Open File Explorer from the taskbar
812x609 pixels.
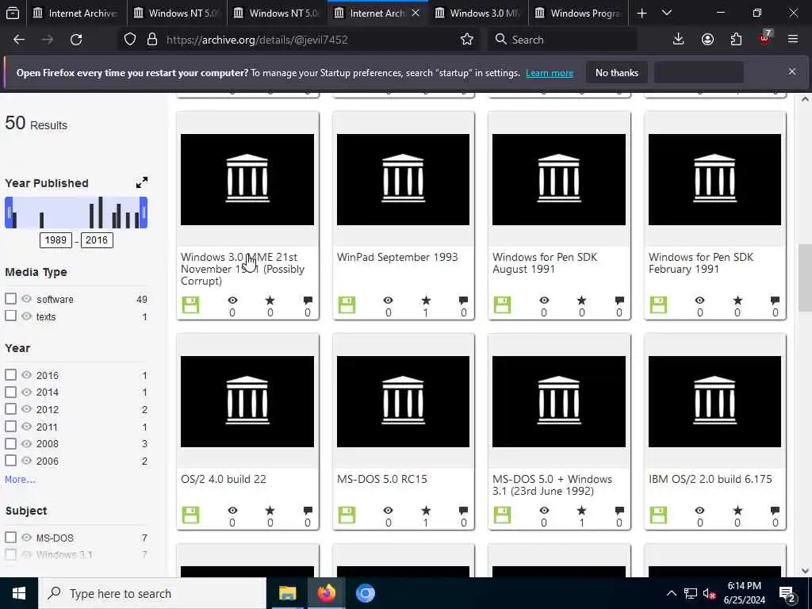287,593
